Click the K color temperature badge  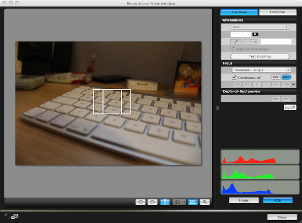(x=255, y=34)
